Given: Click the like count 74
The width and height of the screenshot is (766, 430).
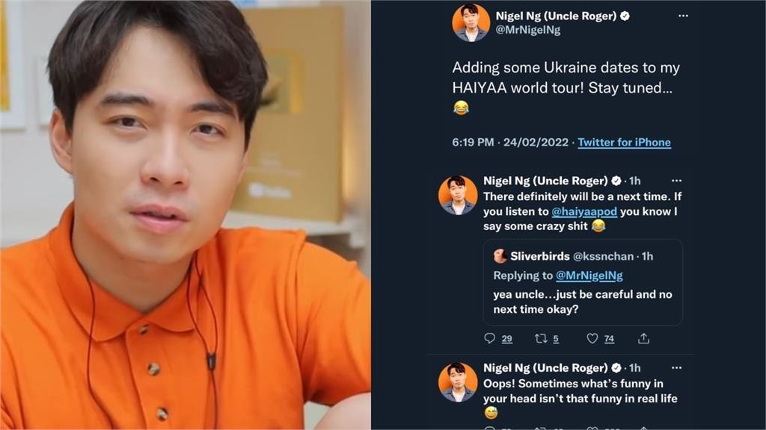Looking at the screenshot, I should tap(609, 339).
